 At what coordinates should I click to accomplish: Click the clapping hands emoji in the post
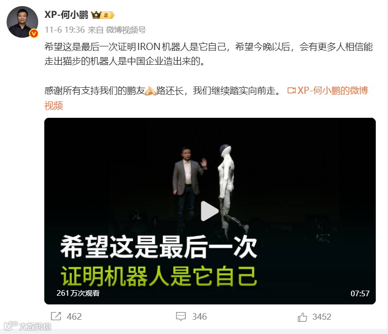coord(150,91)
